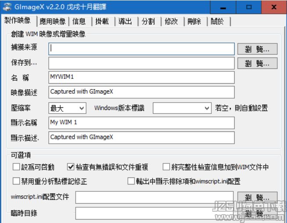287x223 pixels.
Task: Browse for the 捕獲来源 source folder
Action: tap(258, 49)
